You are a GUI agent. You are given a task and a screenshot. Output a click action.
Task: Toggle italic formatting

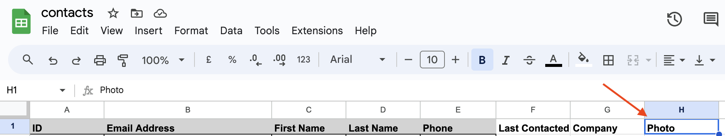(x=506, y=60)
